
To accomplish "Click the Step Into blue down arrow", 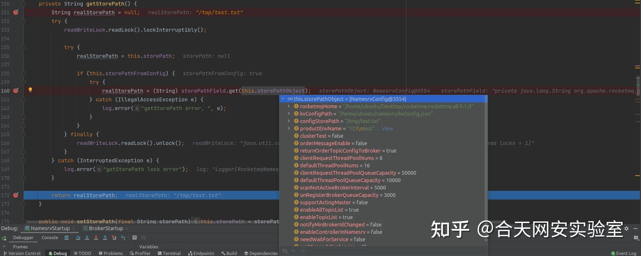I will tap(87, 238).
